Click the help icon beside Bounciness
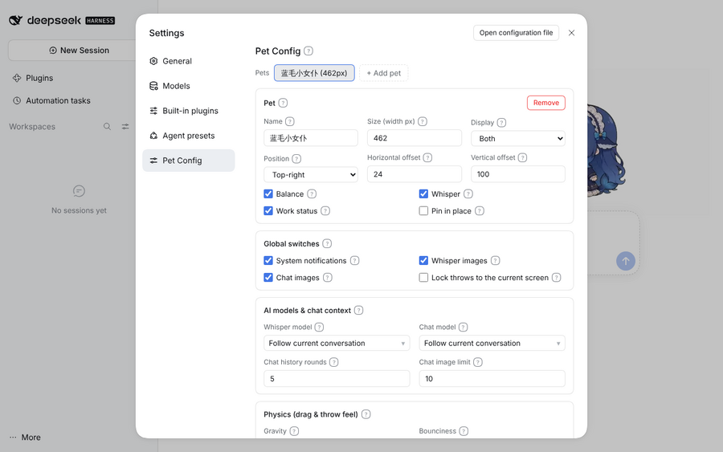 tap(464, 431)
